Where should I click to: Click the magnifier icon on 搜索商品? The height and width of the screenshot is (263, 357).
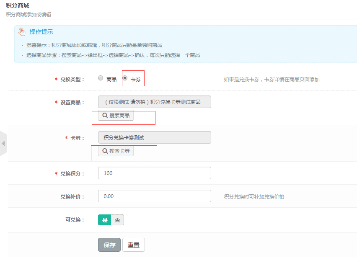(x=105, y=116)
